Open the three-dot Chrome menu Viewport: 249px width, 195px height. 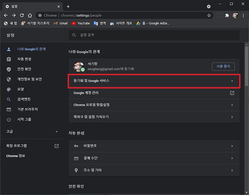pyautogui.click(x=244, y=15)
